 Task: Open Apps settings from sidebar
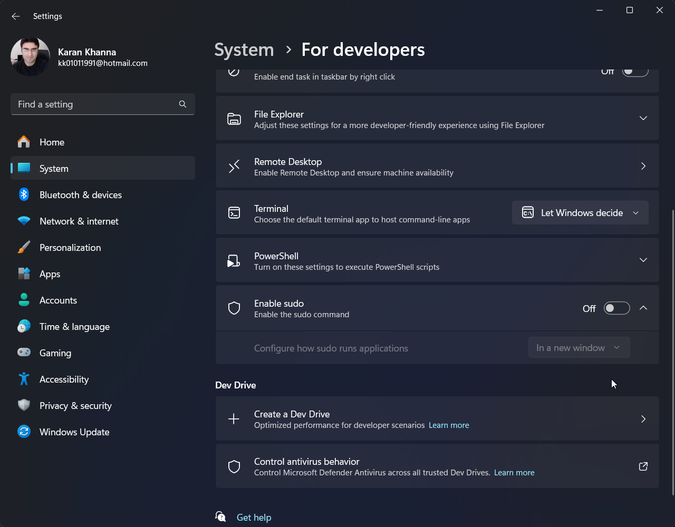(103, 274)
